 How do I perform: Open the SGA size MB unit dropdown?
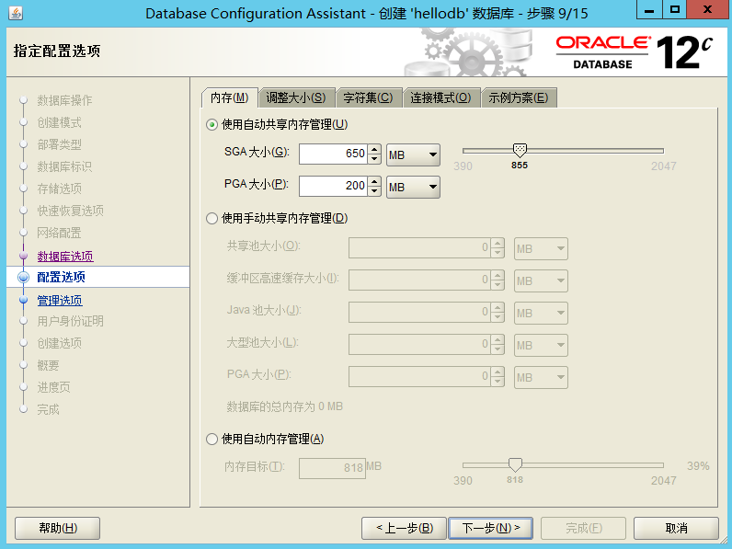tap(413, 154)
